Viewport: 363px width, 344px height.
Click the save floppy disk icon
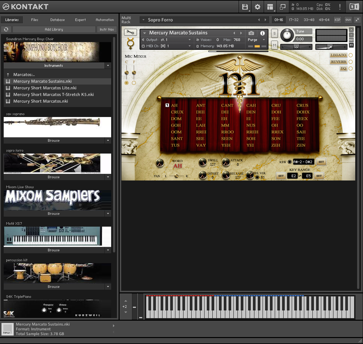coord(245,7)
